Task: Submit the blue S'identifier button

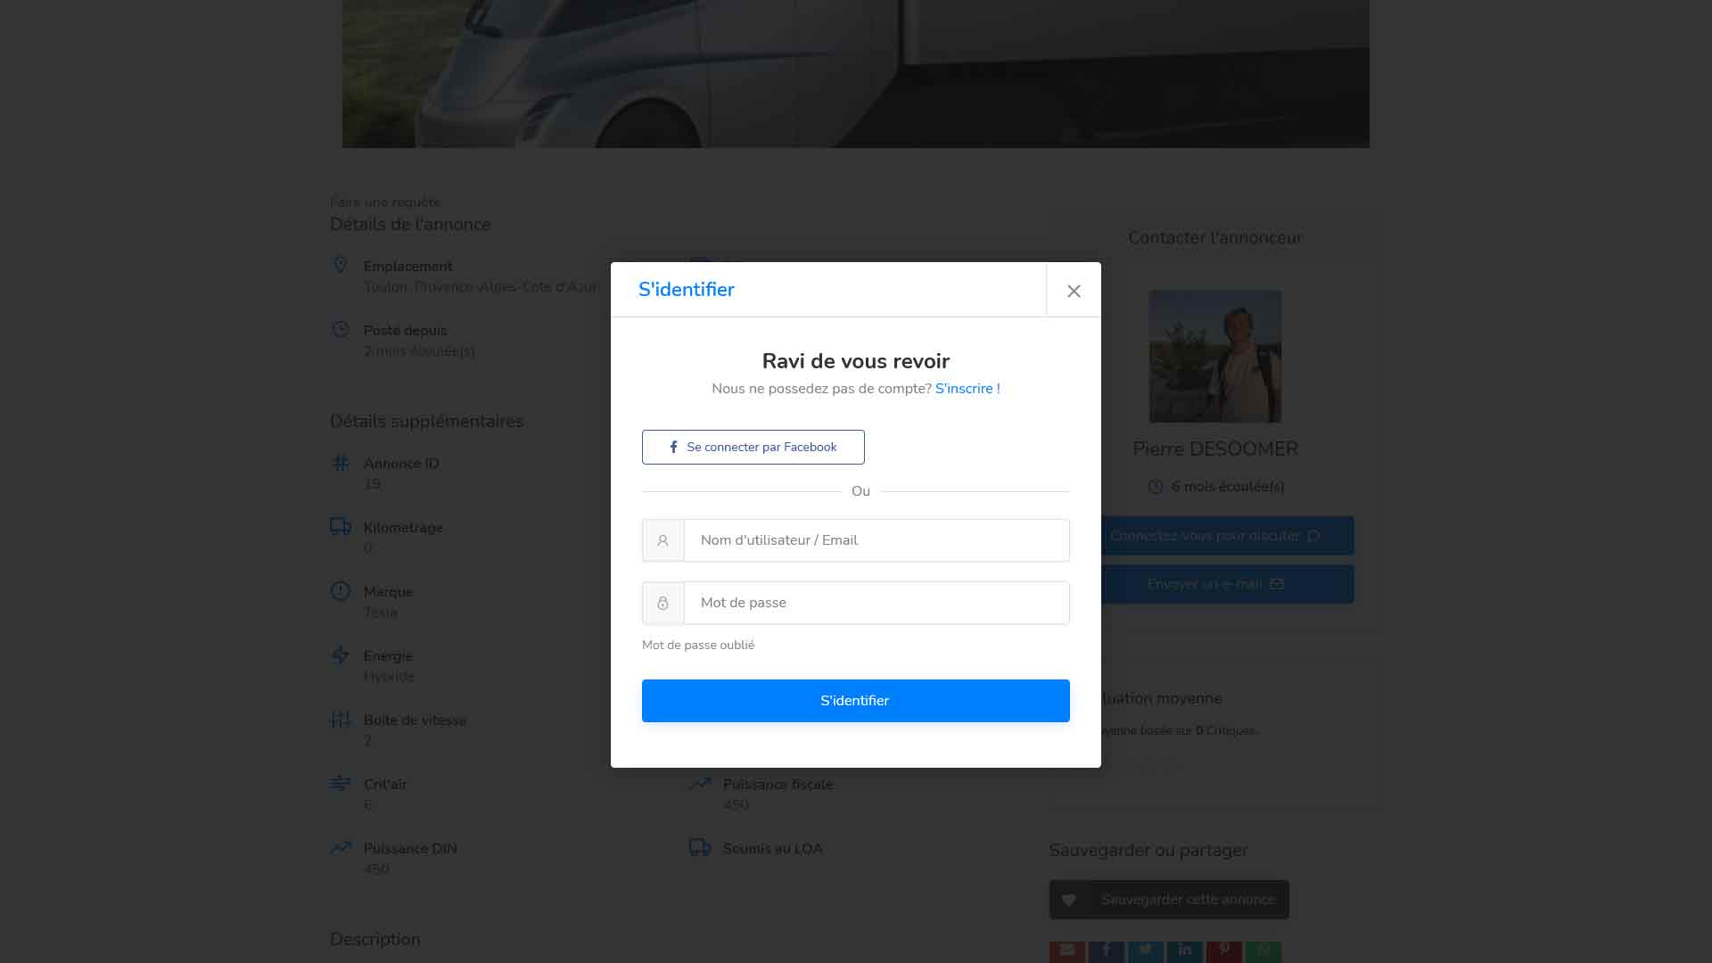Action: coord(856,701)
